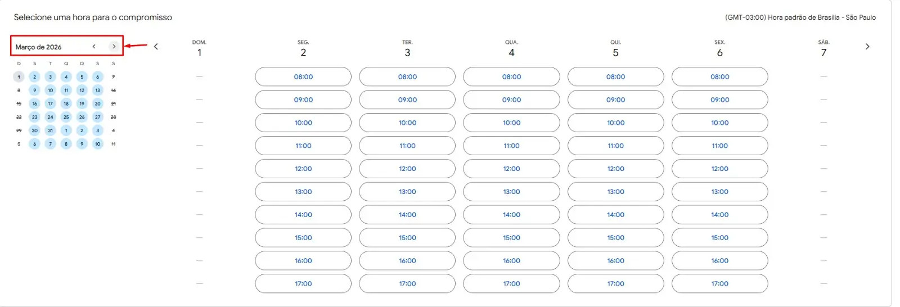Show previous week of time slots
Viewport: 900px width, 307px height.
[x=156, y=47]
